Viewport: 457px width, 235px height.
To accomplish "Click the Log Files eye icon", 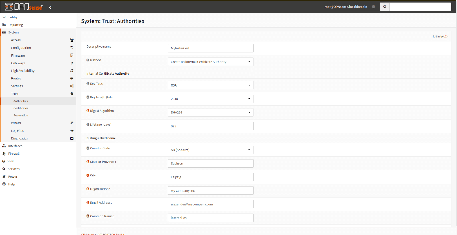I will (x=72, y=131).
